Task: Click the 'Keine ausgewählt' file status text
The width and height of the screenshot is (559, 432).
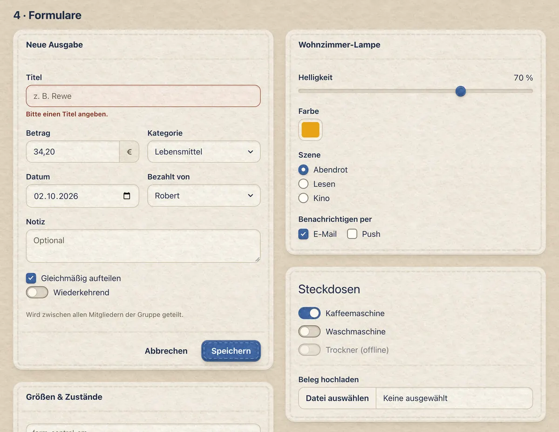Action: pos(416,398)
